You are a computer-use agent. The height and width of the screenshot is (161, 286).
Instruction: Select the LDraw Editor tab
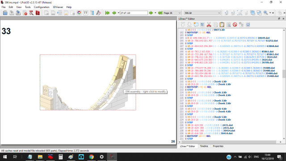tap(188, 146)
